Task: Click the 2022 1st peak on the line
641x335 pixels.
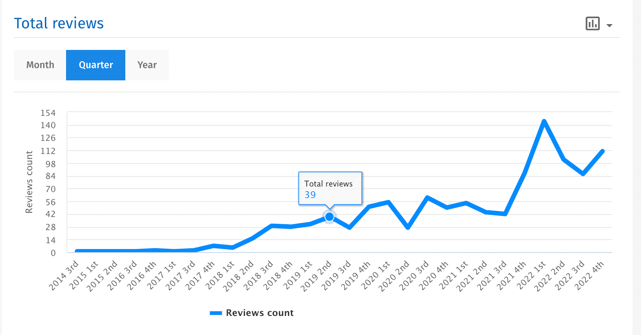Action: click(x=544, y=122)
